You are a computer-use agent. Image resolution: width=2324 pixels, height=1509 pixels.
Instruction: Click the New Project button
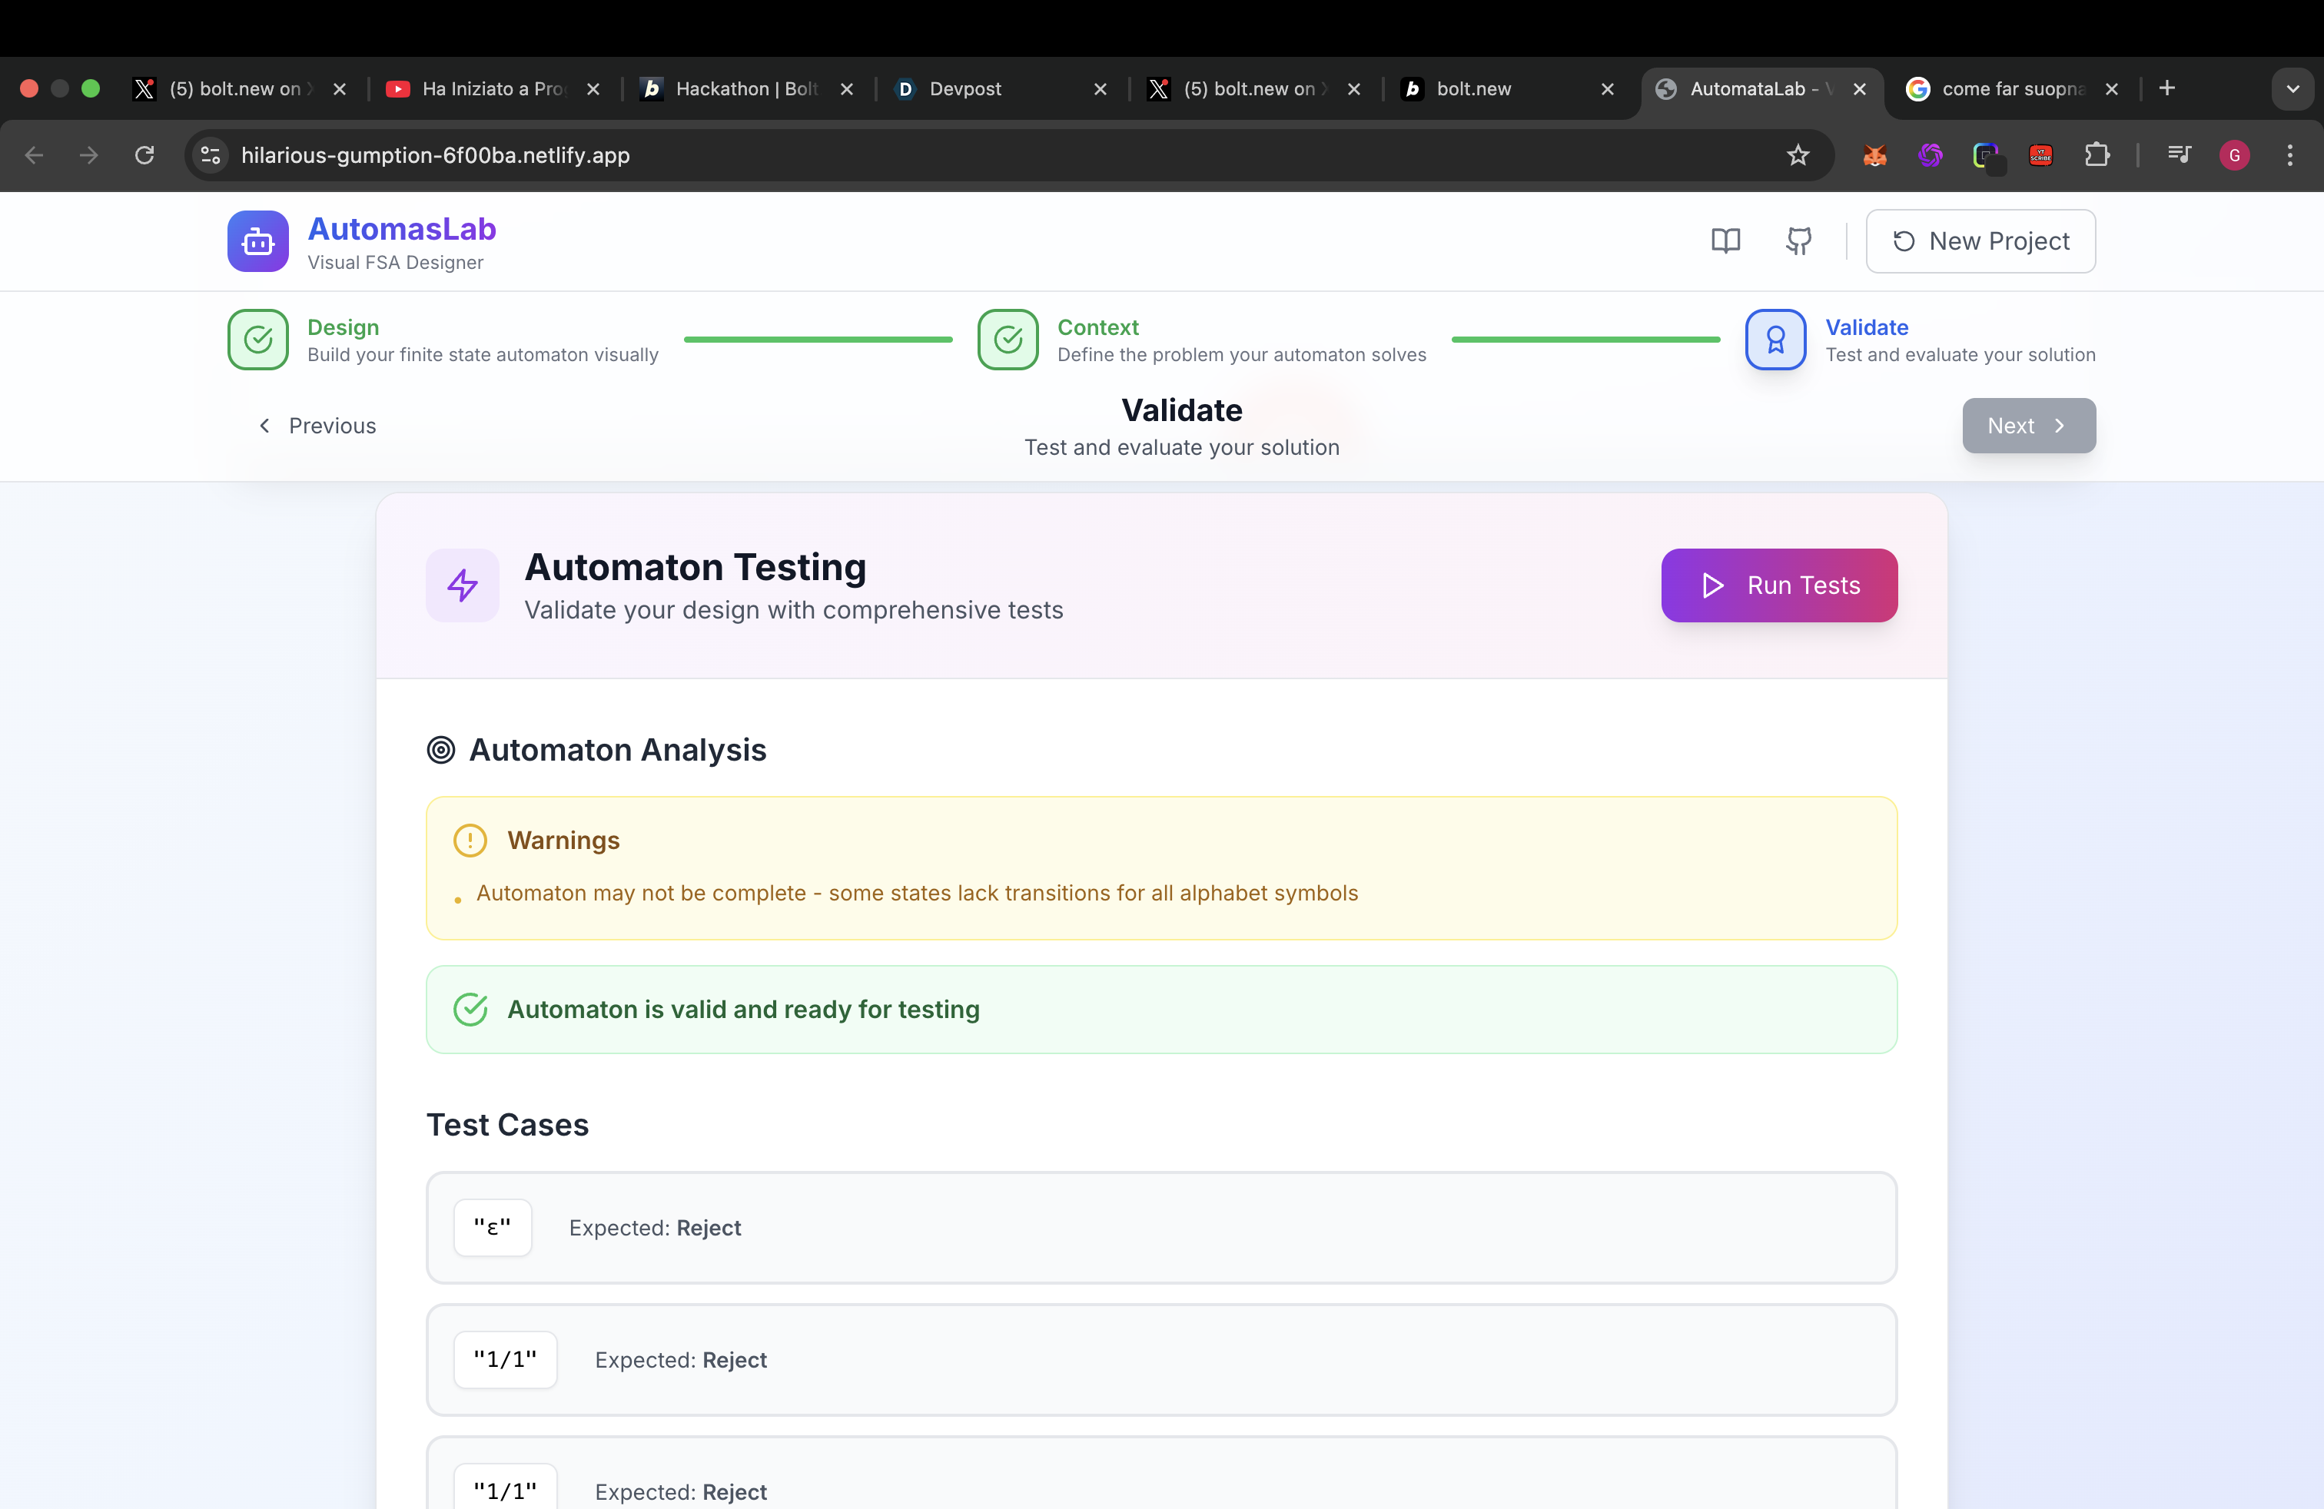(1980, 241)
